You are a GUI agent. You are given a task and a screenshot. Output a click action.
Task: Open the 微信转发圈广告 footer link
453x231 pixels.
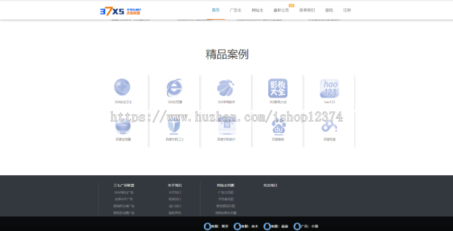point(124,213)
